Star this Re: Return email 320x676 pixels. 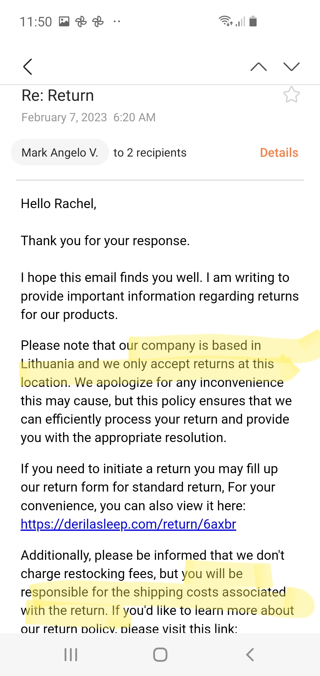tap(292, 95)
